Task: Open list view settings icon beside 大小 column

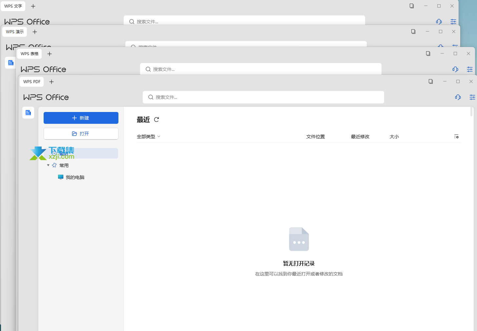Action: (456, 136)
